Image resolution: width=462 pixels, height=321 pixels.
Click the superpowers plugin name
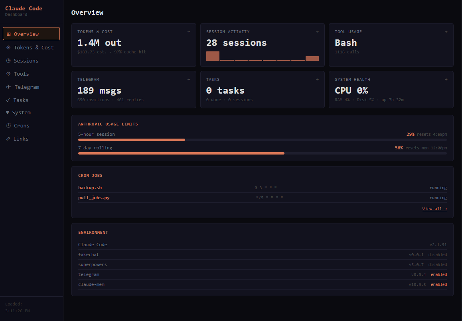point(93,264)
